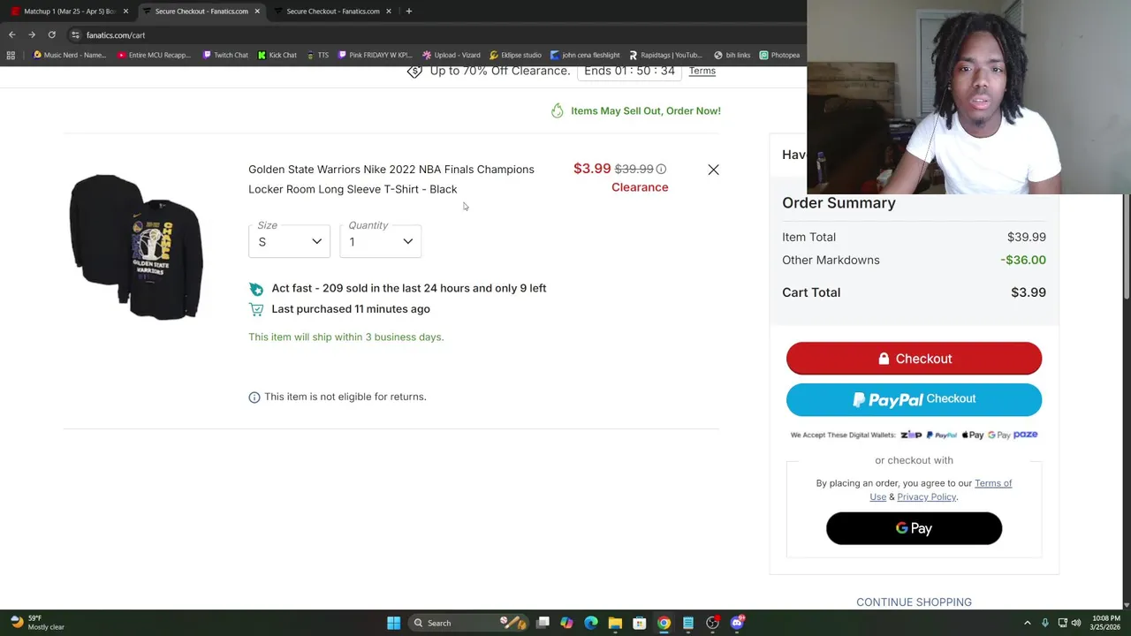Open volume control in system tray

point(1075,623)
